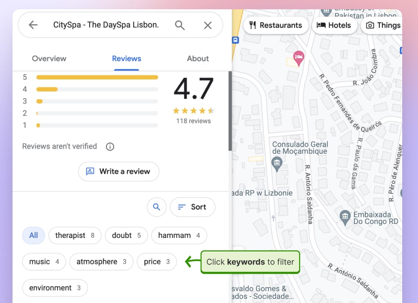The image size is (418, 303).
Task: Click the Hotels map category chip
Action: (x=334, y=26)
